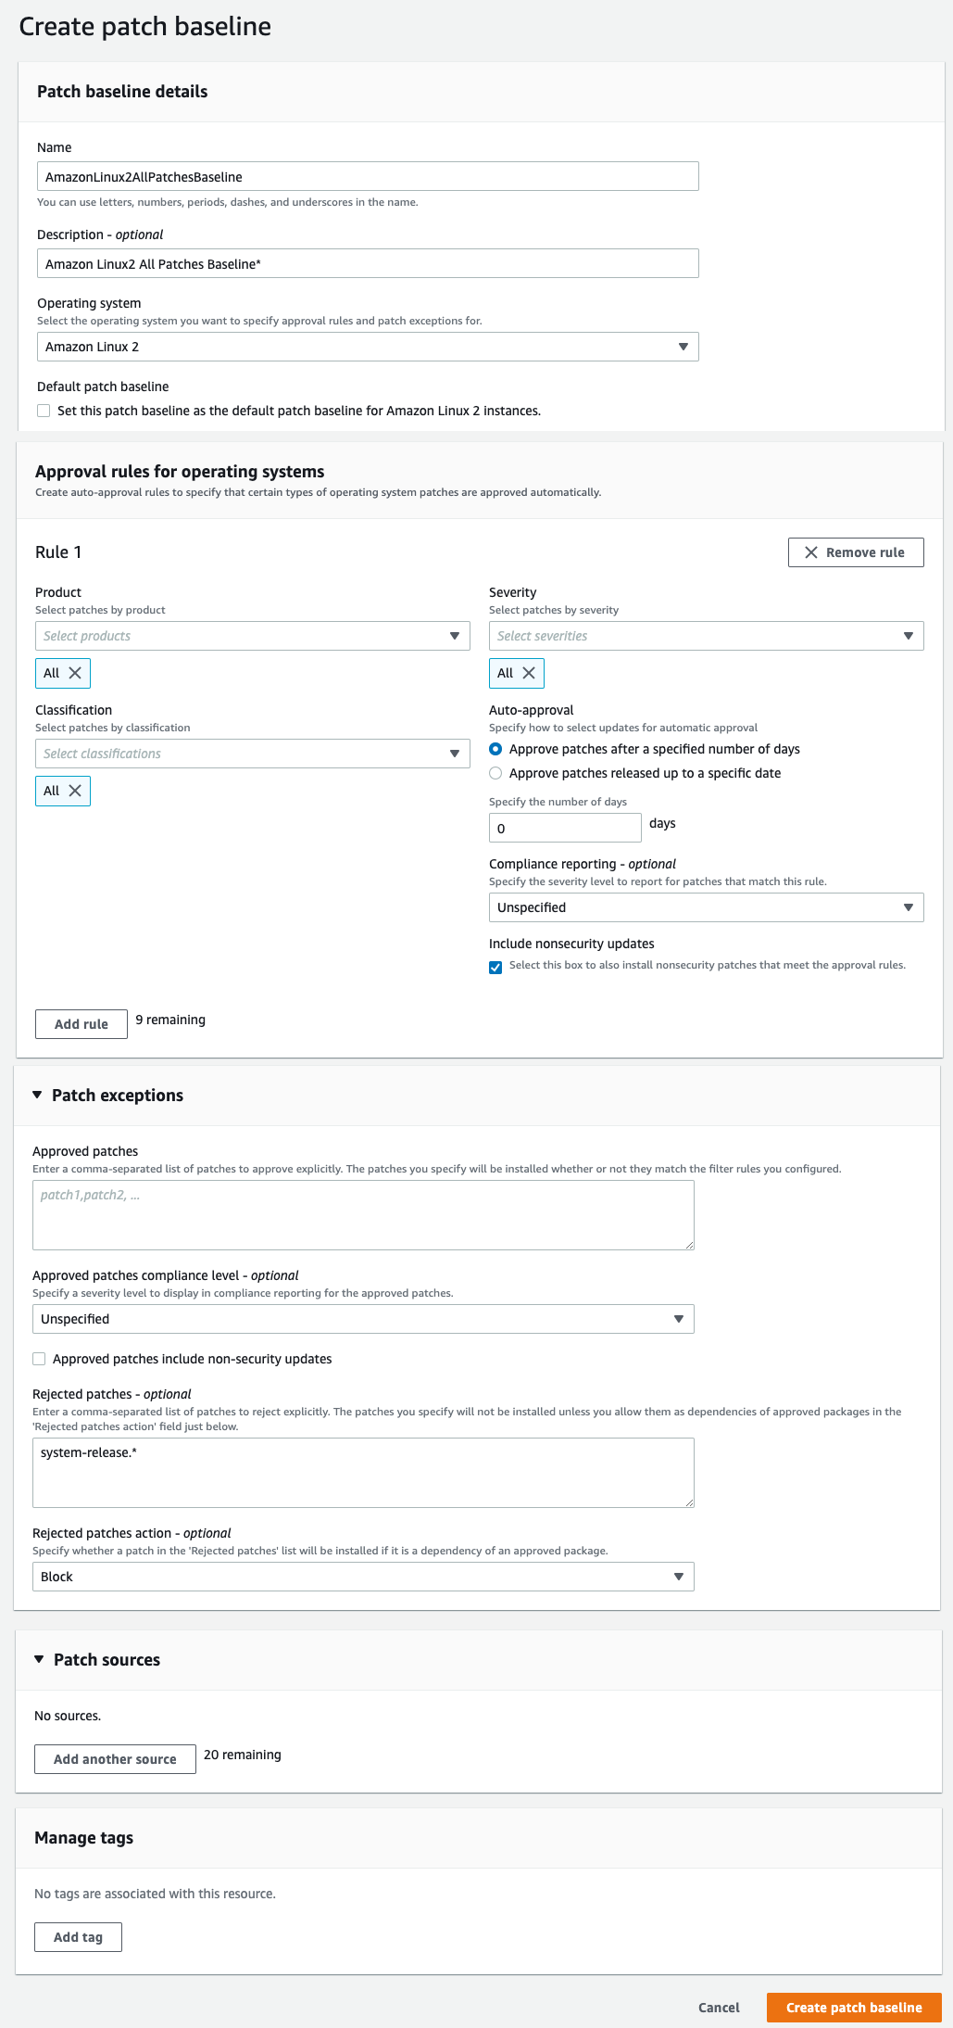Remove the 'All' severity tag
Screen dimensions: 953x2028
coord(529,673)
